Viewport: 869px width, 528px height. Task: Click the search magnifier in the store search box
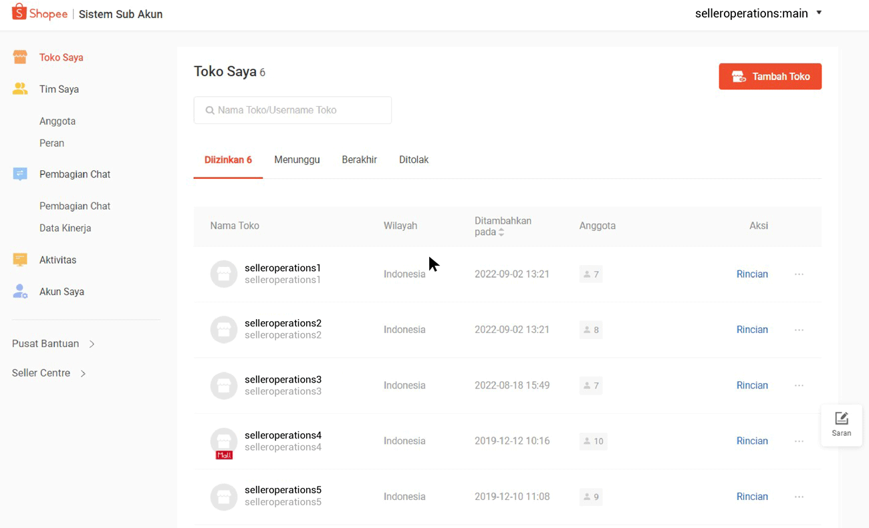point(209,109)
